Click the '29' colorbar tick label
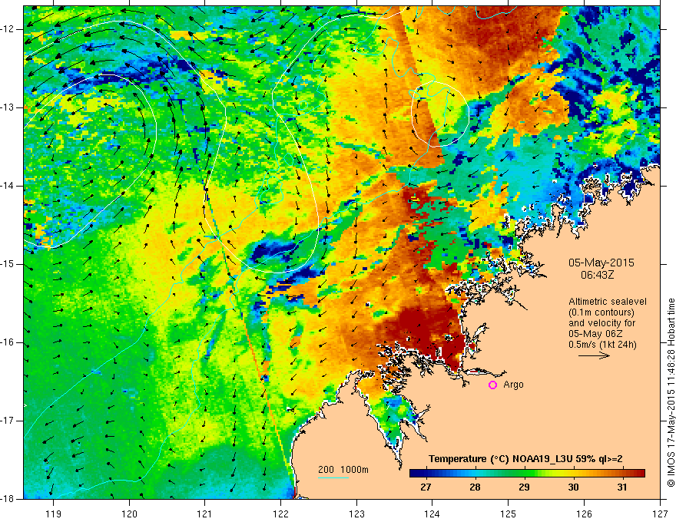Screen dimensions: 676x522 tap(524, 487)
